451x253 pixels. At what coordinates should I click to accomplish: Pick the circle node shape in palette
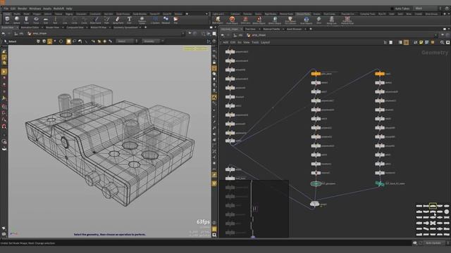pyautogui.click(x=446, y=212)
